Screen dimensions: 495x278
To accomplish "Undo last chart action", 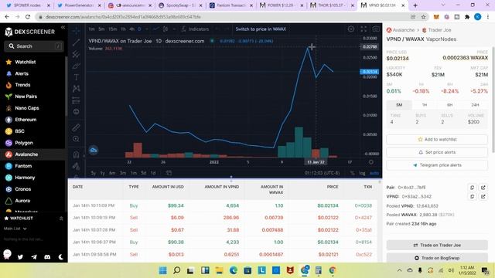I will pyautogui.click(x=217, y=29).
